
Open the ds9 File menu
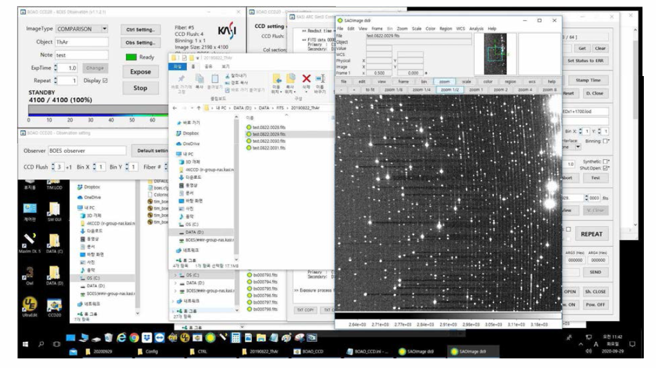340,29
